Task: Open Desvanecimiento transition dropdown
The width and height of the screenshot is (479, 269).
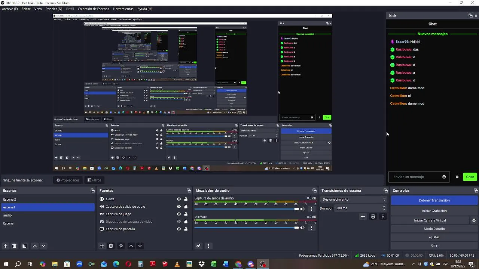Action: 354,200
